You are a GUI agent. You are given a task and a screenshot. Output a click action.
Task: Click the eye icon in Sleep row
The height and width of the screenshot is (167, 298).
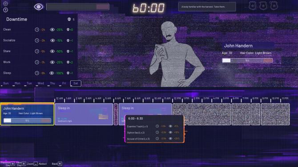pos(52,73)
